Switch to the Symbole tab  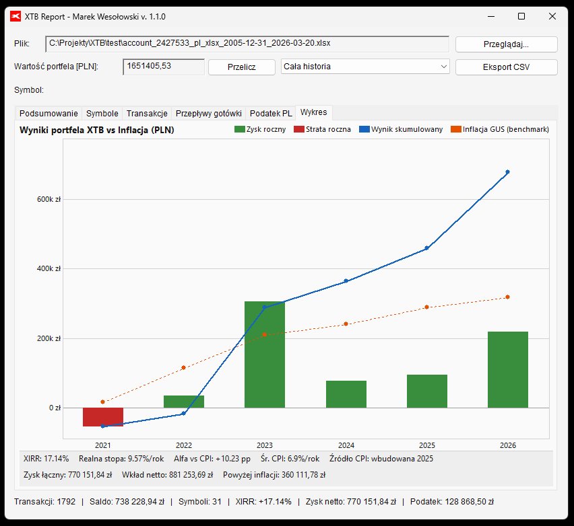click(102, 113)
